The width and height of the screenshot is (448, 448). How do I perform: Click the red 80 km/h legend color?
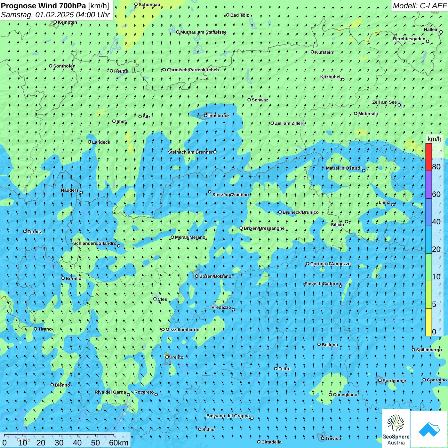(428, 157)
